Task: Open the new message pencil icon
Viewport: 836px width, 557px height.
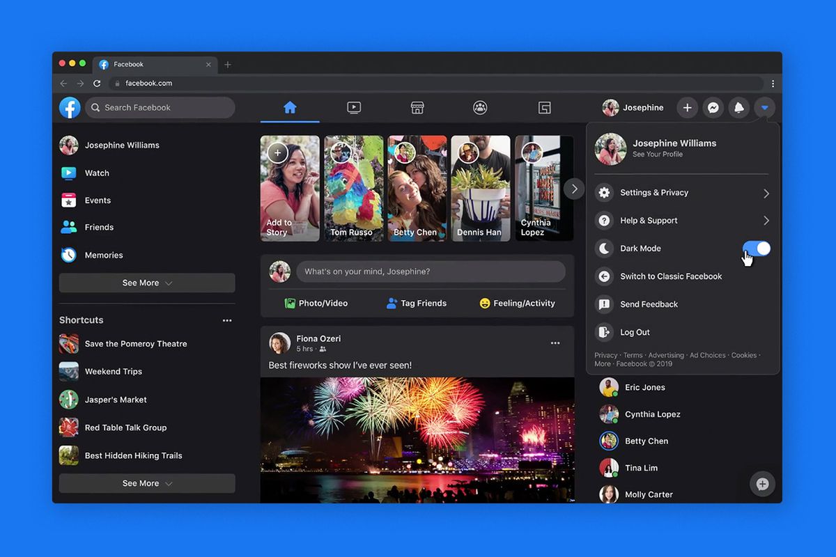Action: 762,483
